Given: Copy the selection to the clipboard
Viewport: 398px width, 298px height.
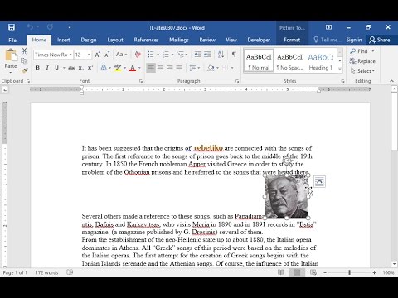Looking at the screenshot, I should (24, 60).
